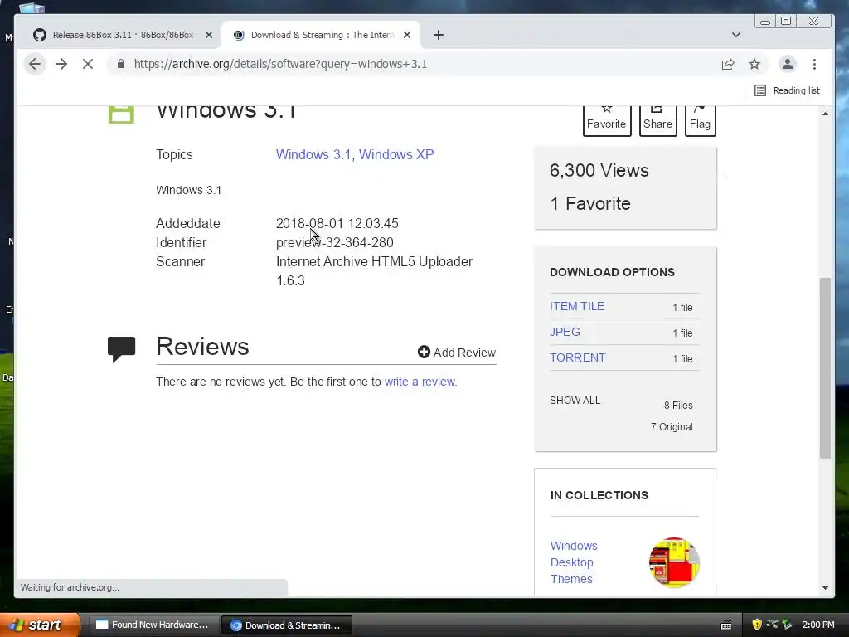
Task: Click the '1 Favorite' count text
Action: coord(590,204)
